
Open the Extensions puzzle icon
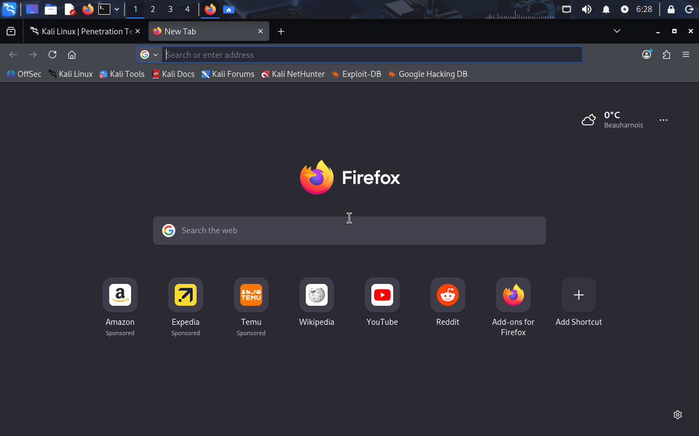point(666,55)
